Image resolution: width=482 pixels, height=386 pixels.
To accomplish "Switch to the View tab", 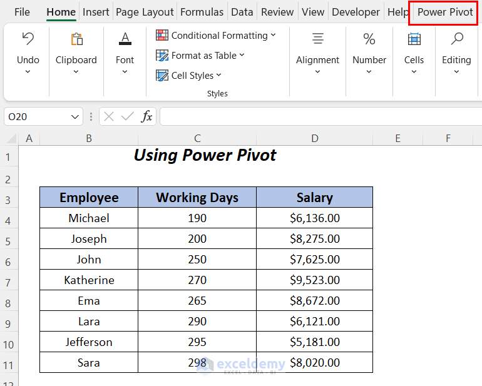I will (313, 12).
